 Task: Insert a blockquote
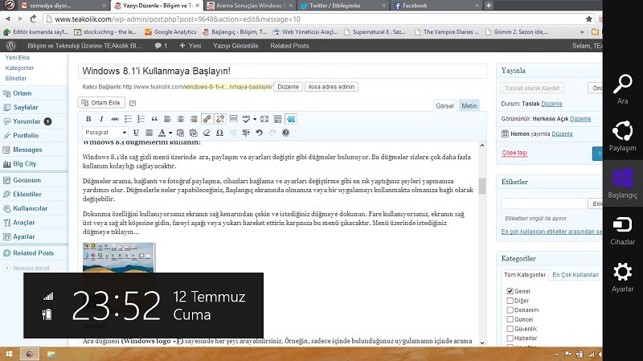pos(154,119)
